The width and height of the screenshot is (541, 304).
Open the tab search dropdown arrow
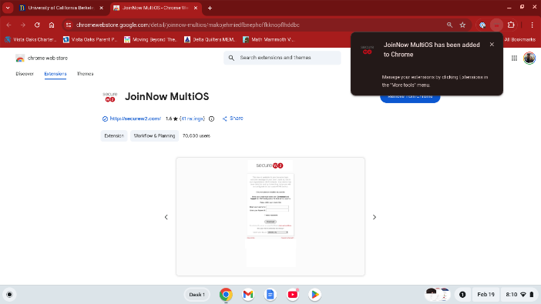pyautogui.click(x=8, y=8)
